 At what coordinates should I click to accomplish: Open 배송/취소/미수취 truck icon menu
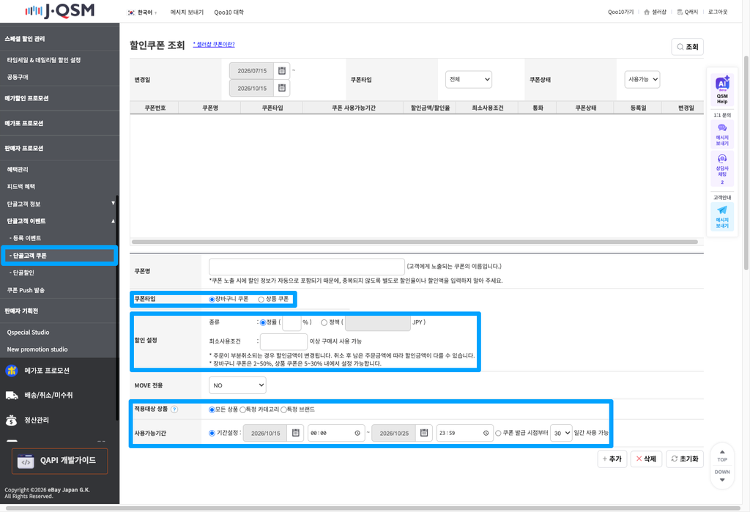12,396
